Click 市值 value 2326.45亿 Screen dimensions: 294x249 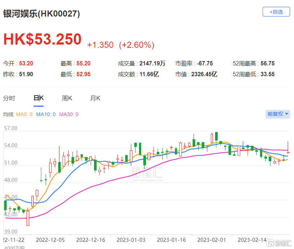coord(204,74)
